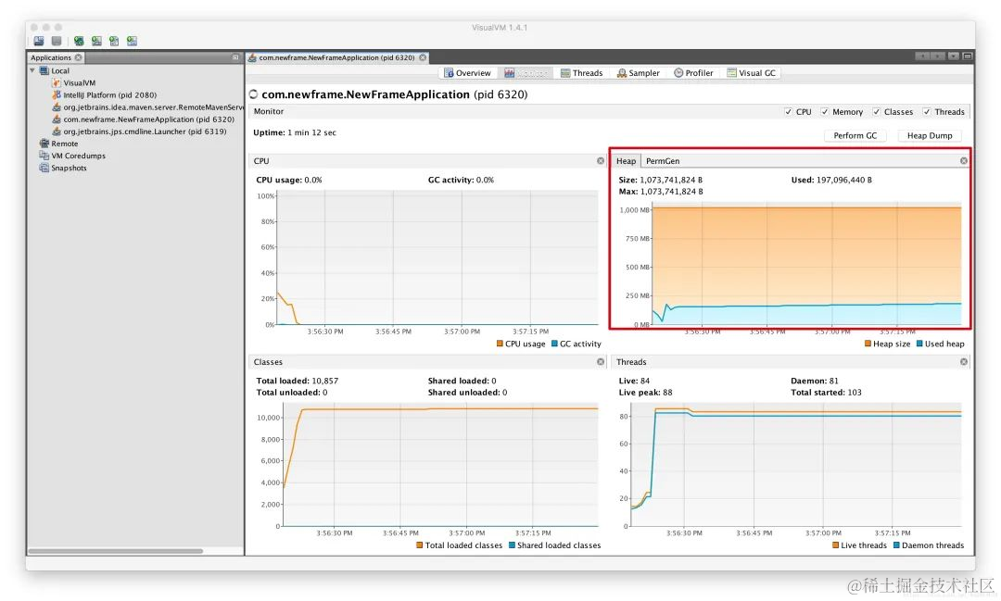The width and height of the screenshot is (1001, 601).
Task: Select org.jetbrains.jps.cmdline.Launcher (pid 6319)
Action: (x=145, y=131)
